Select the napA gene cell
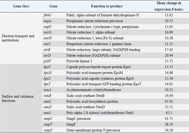 point(47,21)
